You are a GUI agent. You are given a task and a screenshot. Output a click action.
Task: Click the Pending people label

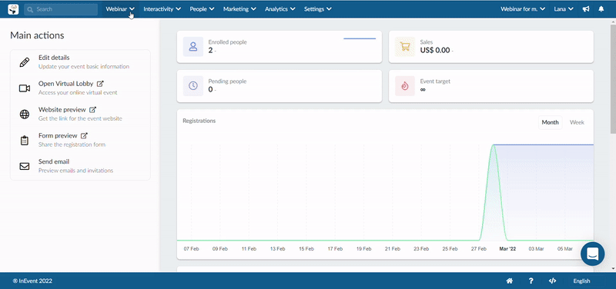click(227, 81)
